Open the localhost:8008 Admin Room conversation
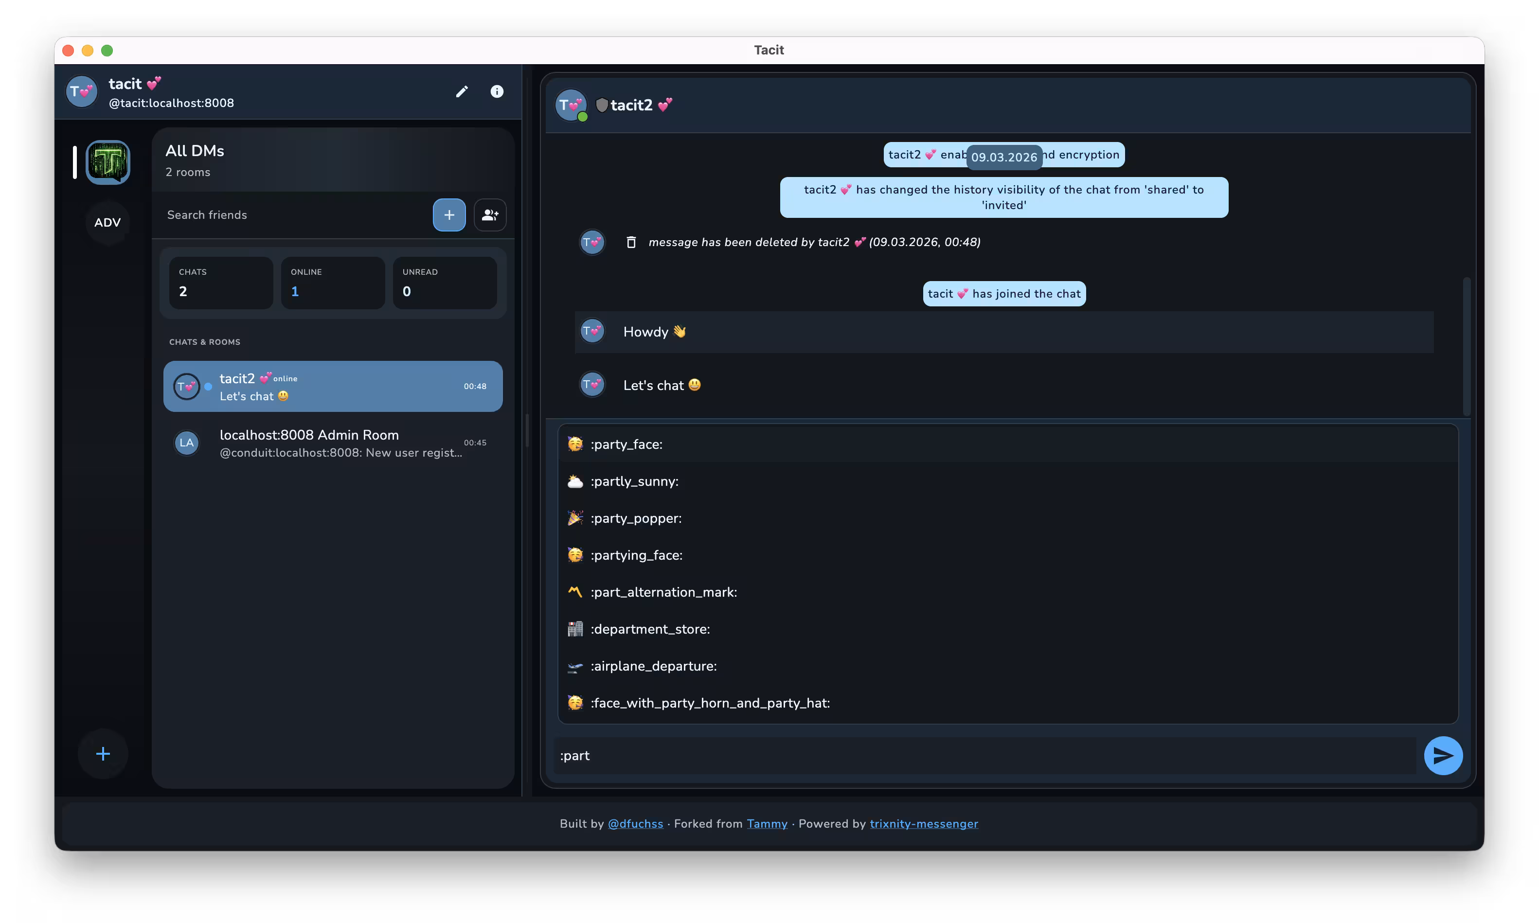 [x=333, y=443]
